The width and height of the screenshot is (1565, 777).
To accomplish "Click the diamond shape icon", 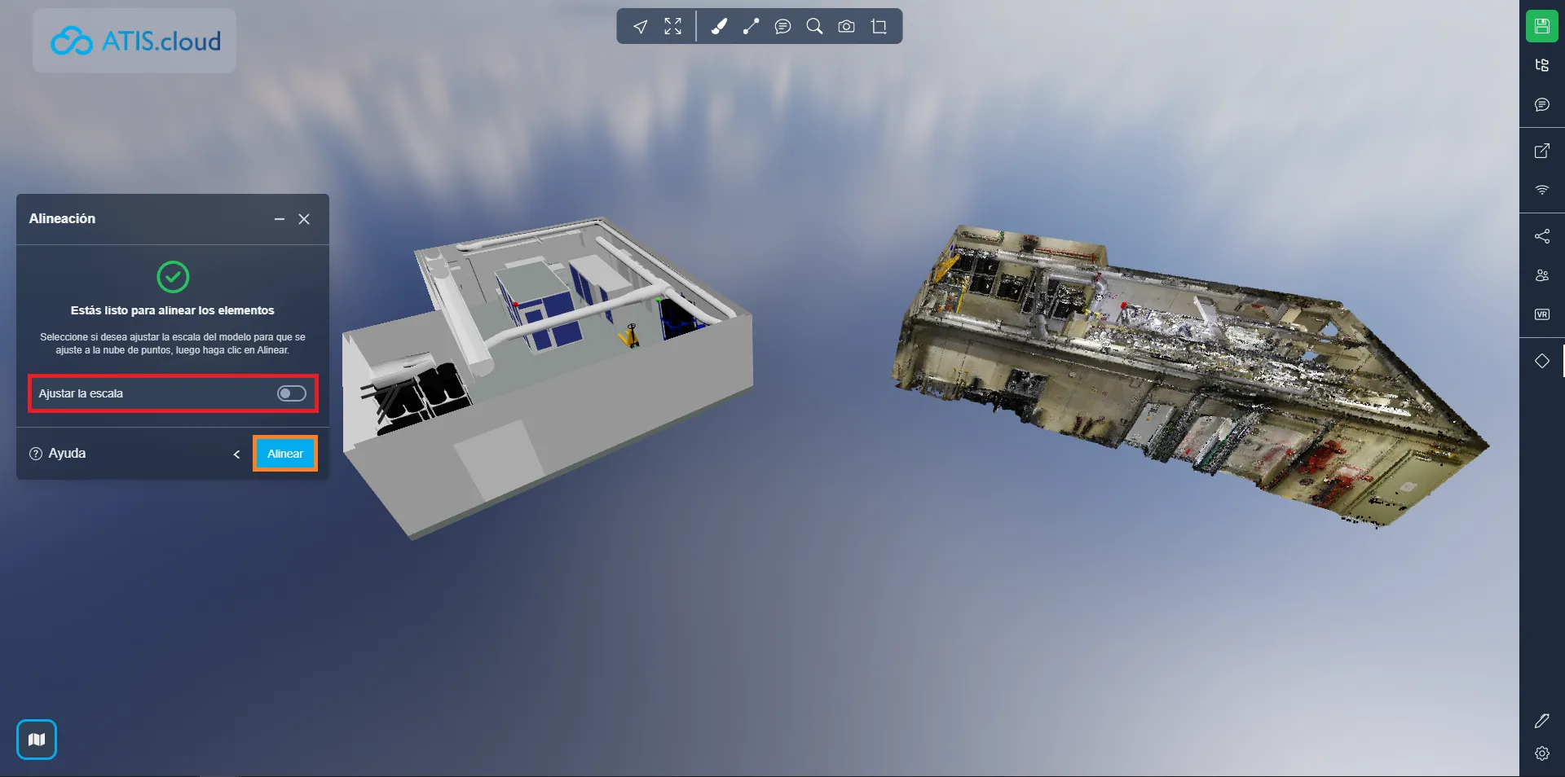I will coord(1542,361).
